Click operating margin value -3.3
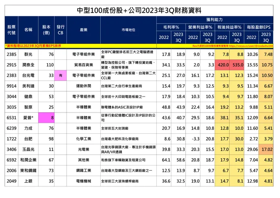Viewport: 280px width, 198px height. pos(193,139)
